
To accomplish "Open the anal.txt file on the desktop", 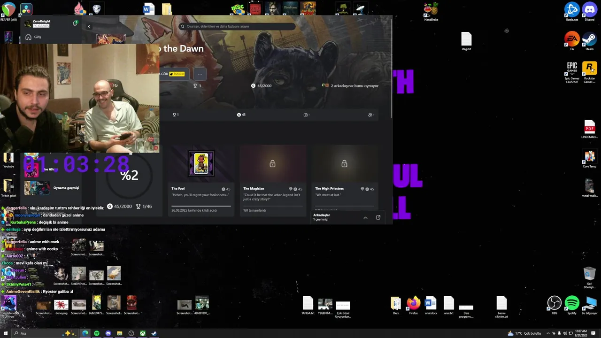I will (449, 305).
